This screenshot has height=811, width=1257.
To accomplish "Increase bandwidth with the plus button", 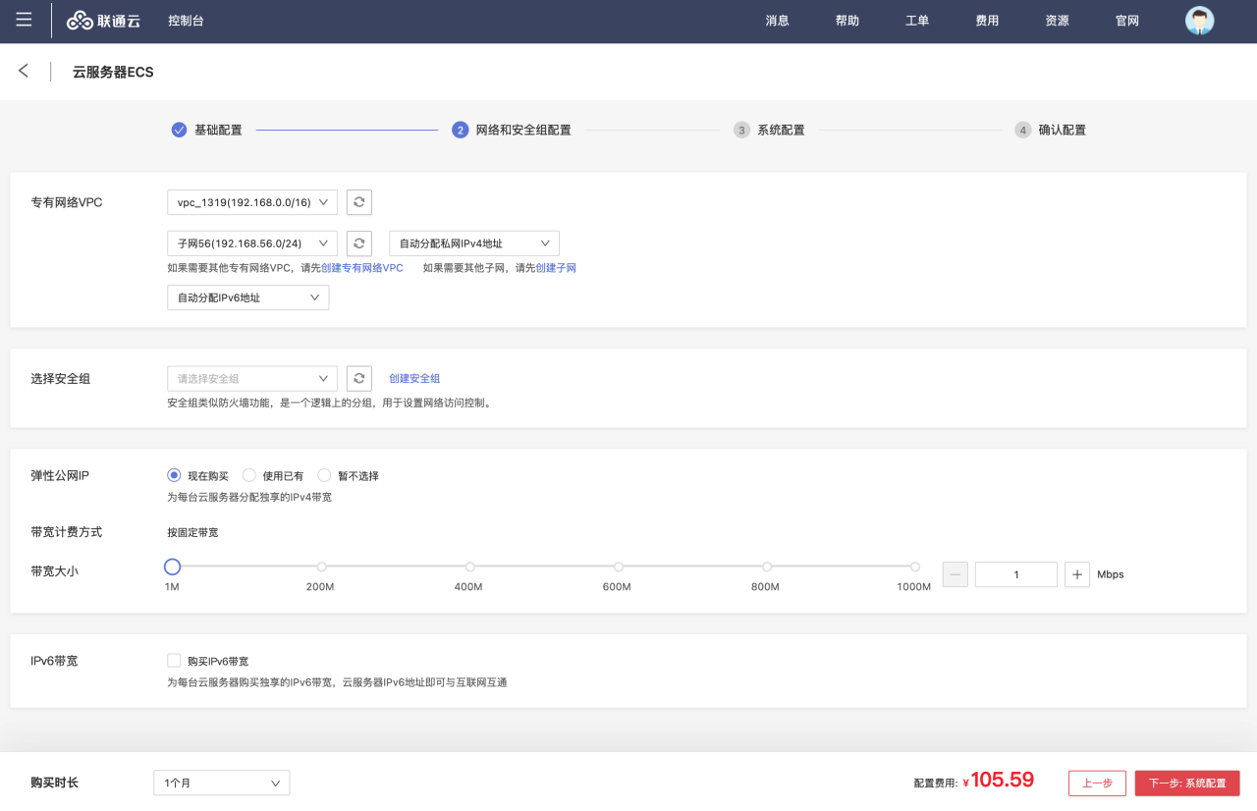I will pos(1077,574).
